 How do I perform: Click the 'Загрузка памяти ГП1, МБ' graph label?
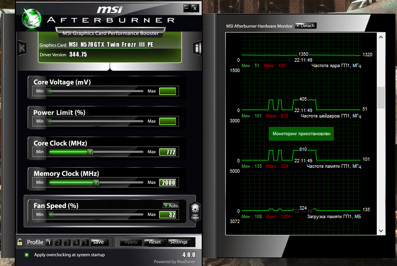coord(334,217)
